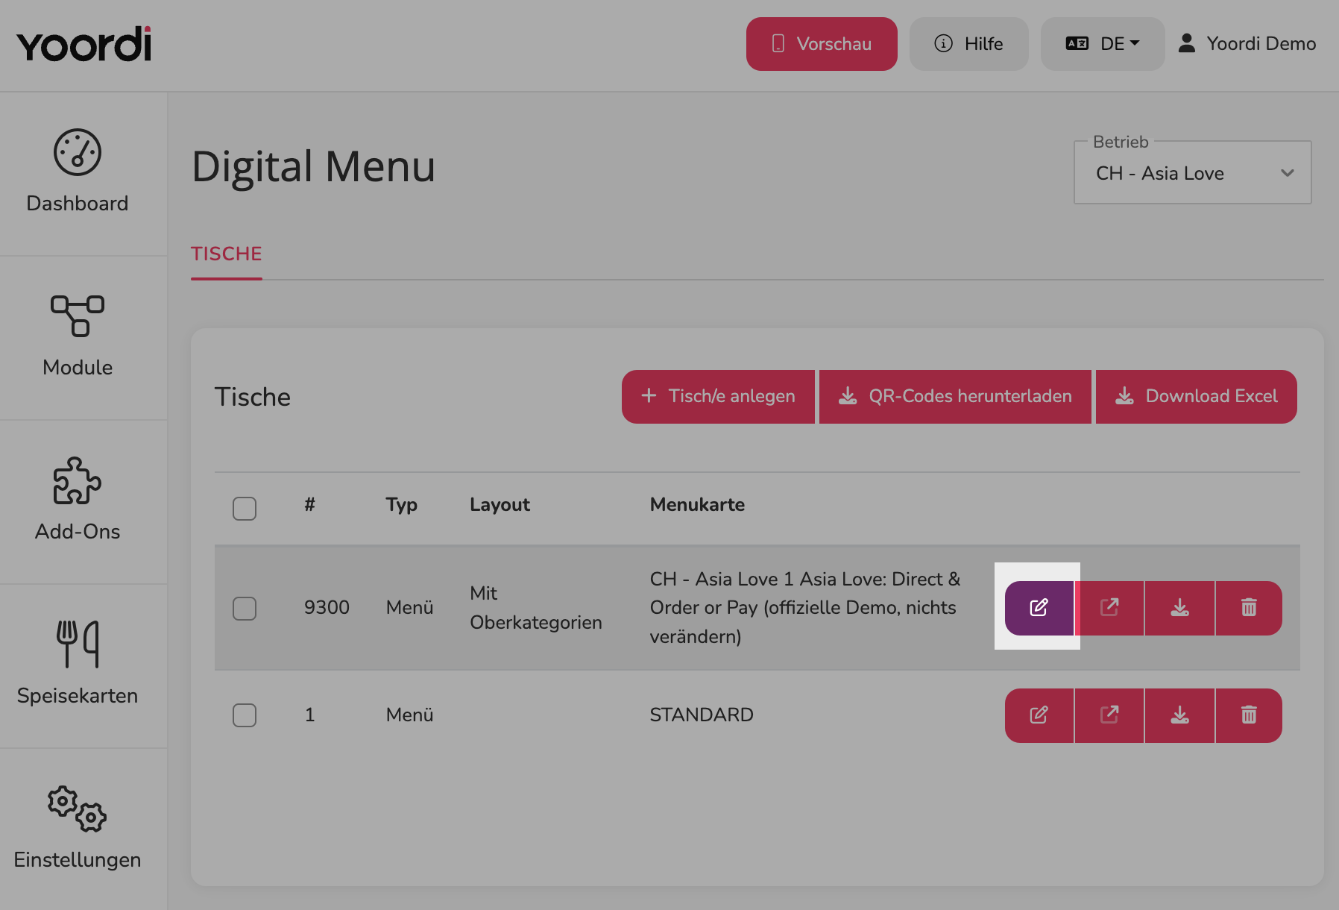Go to Dashboard in sidebar
Viewport: 1339px width, 910px height.
[78, 173]
